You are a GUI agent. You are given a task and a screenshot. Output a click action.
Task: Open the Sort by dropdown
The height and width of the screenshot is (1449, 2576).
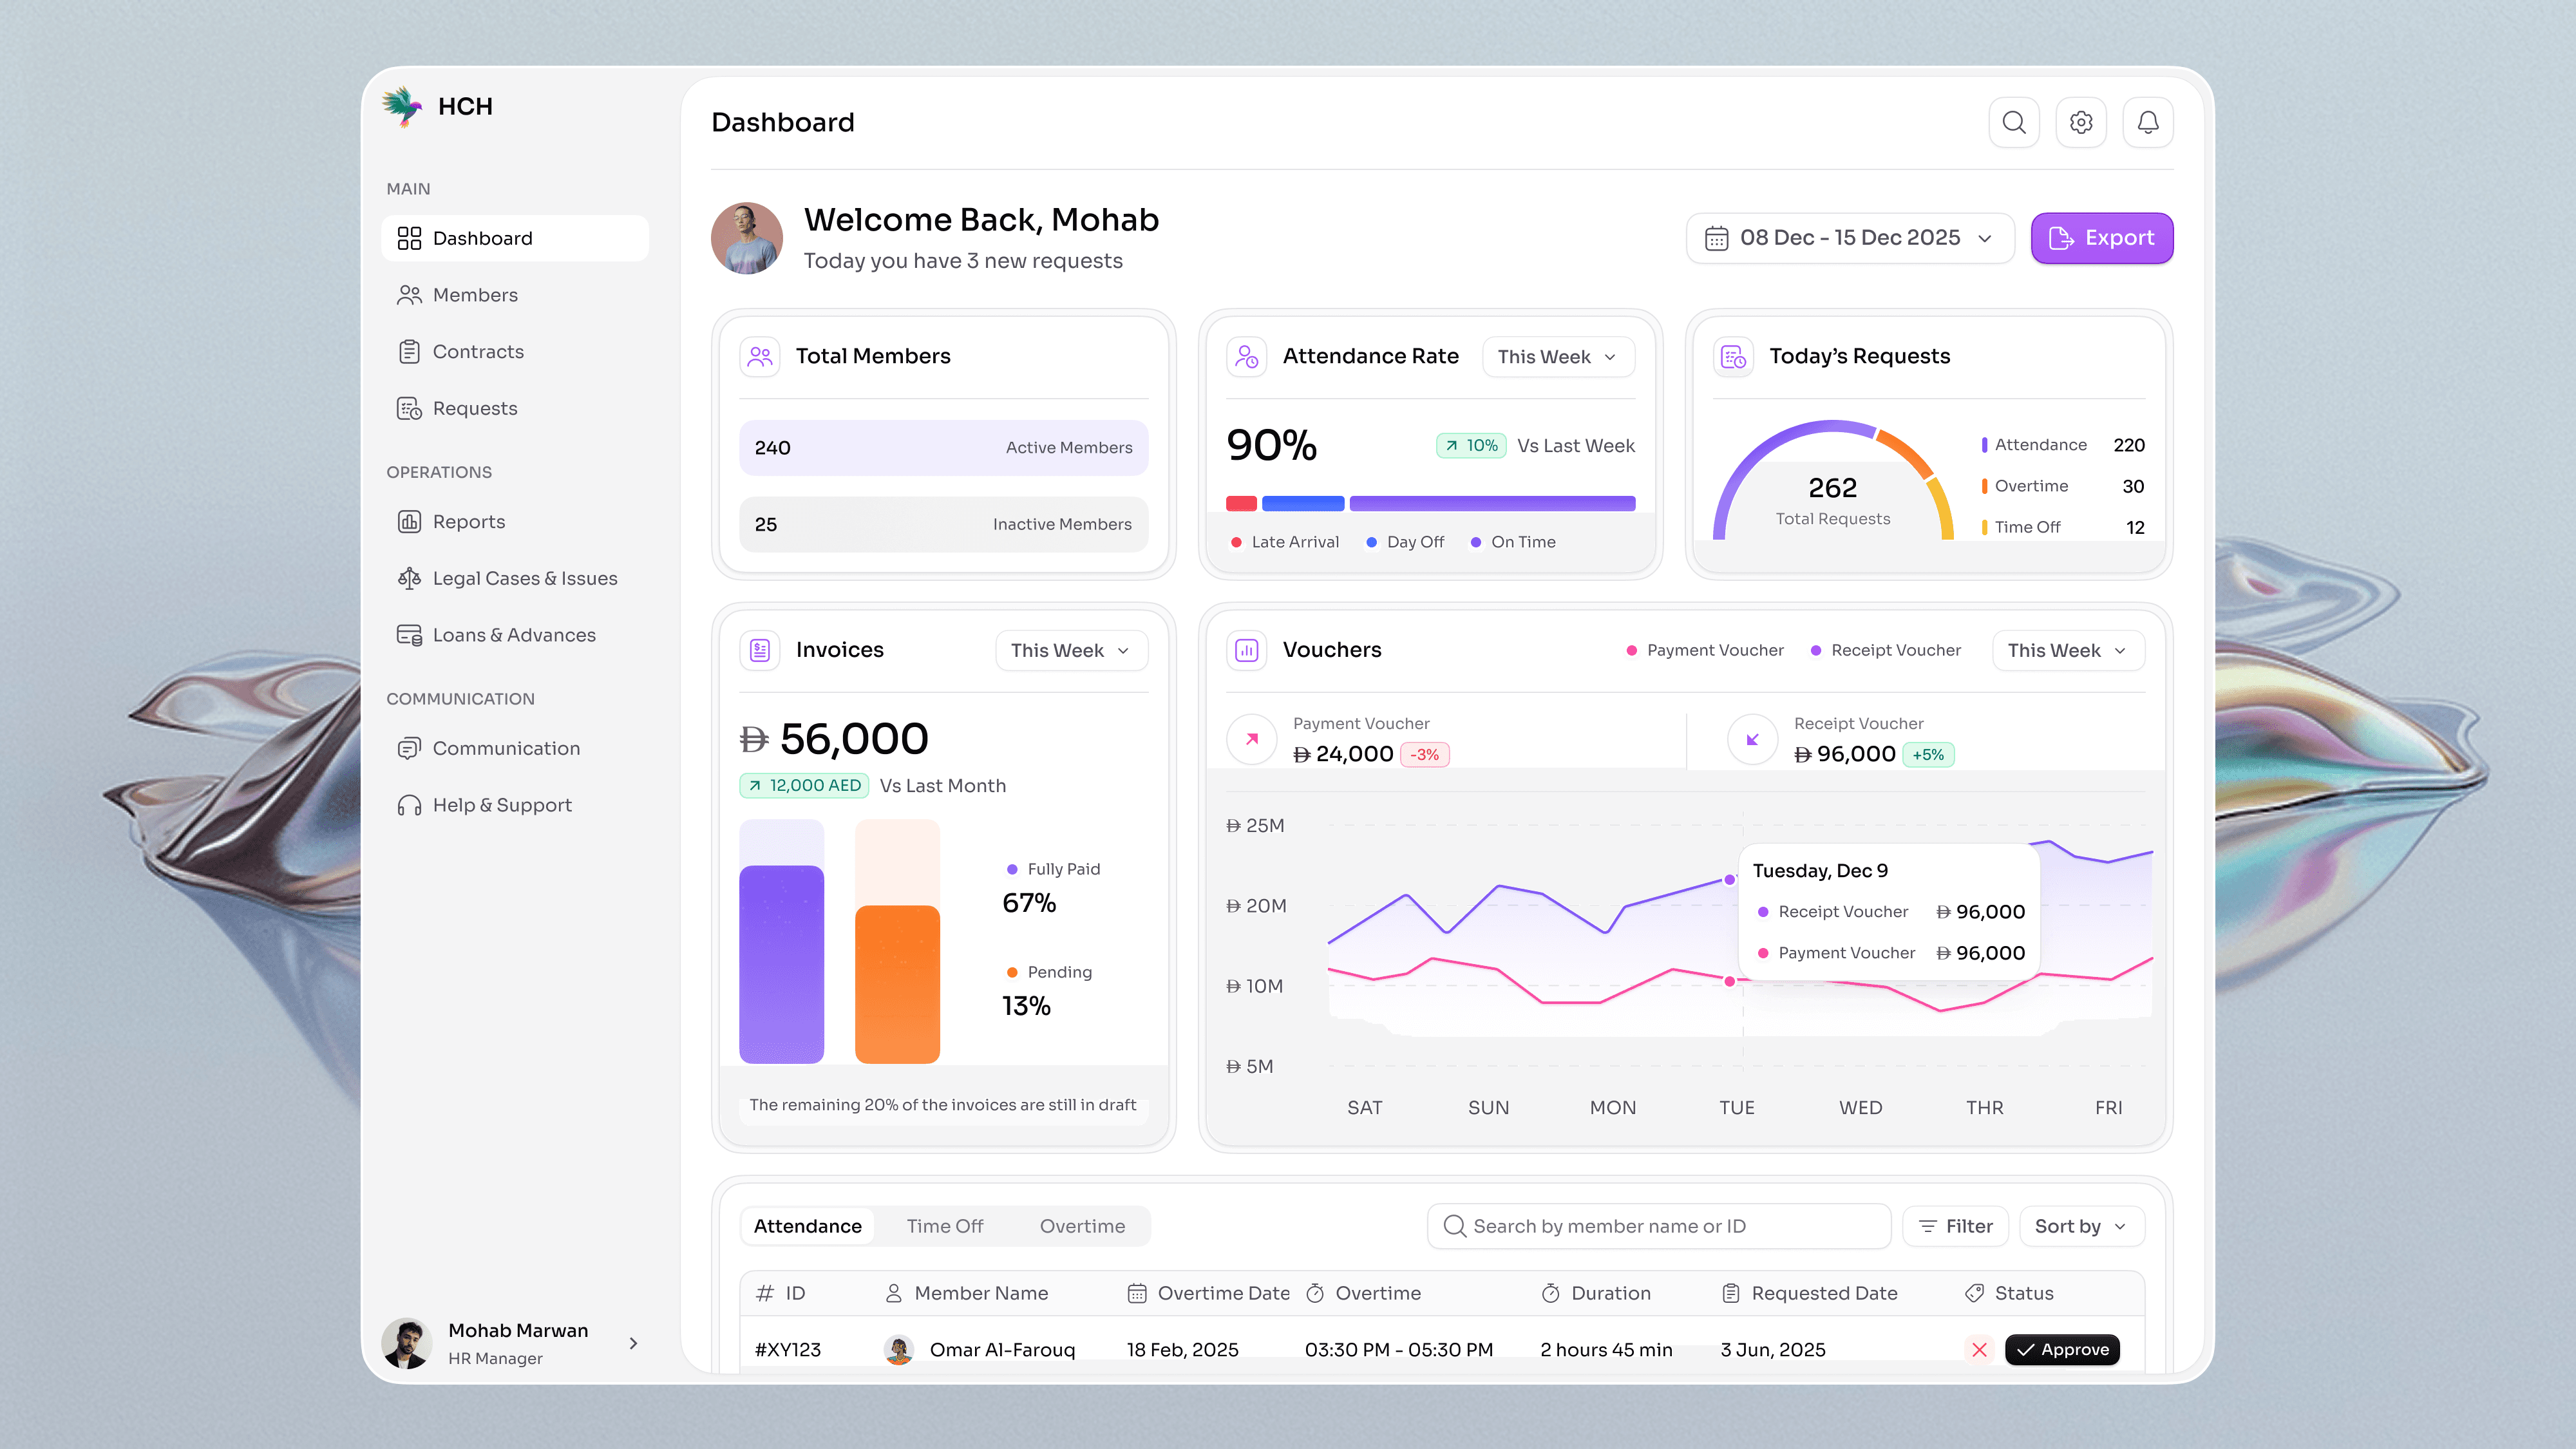click(x=2082, y=1226)
